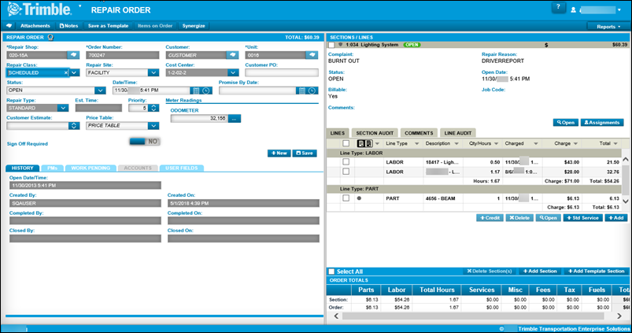
Task: Tick the PART line 4656 - BEAM checkbox
Action: tap(346, 198)
